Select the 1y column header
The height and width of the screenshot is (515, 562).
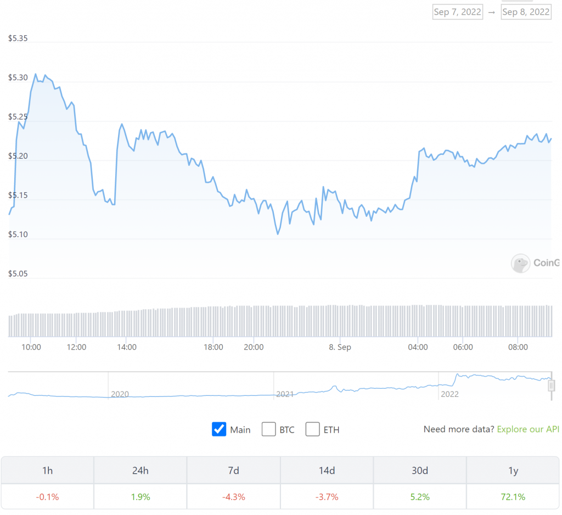coord(513,470)
